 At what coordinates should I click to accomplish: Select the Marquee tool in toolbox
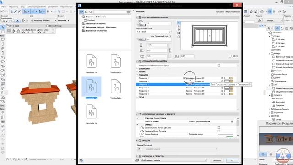pyautogui.click(x=3, y=32)
